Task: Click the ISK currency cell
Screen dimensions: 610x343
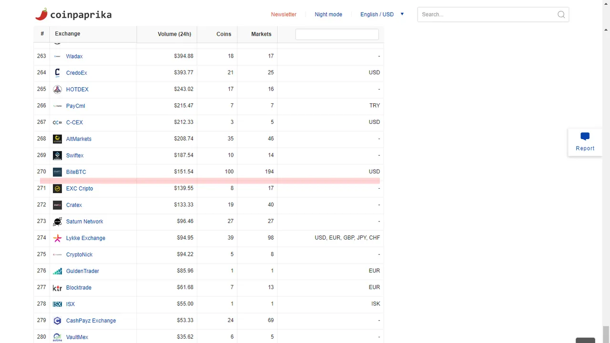Action: 376,304
